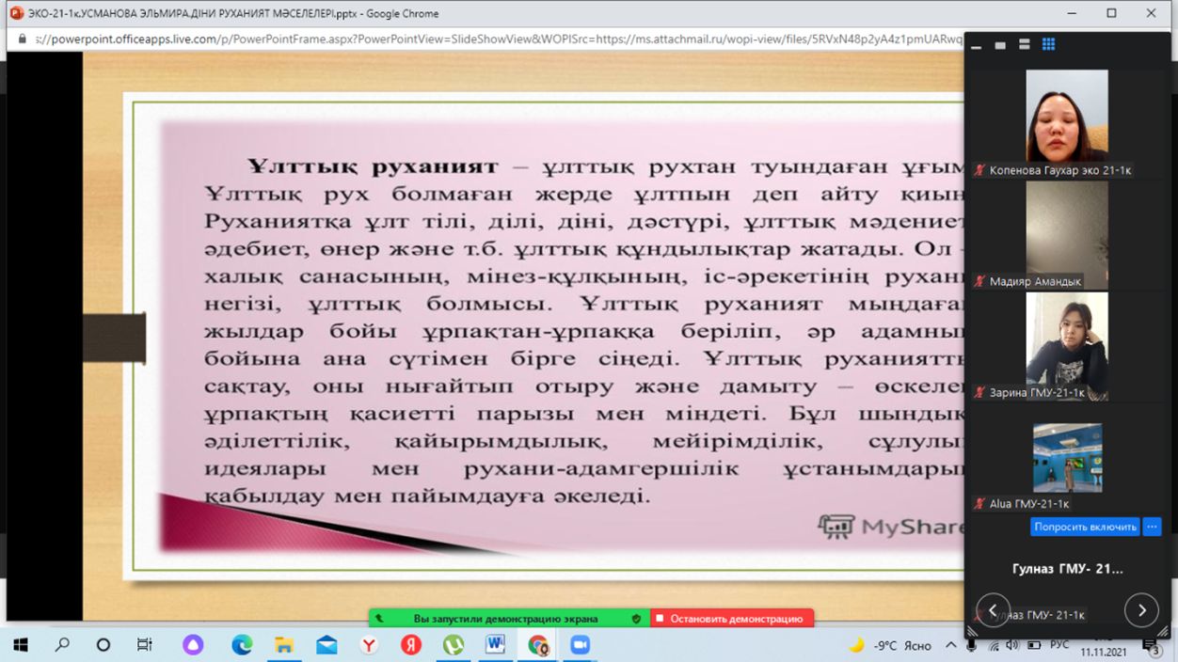Go to next page of Zoom participants
The height and width of the screenshot is (662, 1178).
coord(1141,610)
